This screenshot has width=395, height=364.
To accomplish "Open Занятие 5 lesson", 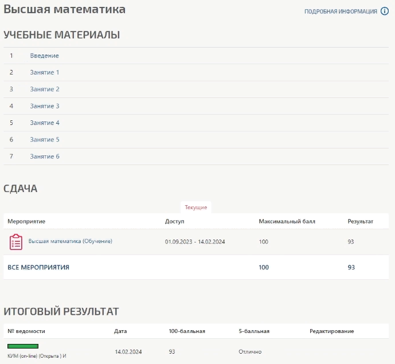I will tap(45, 139).
